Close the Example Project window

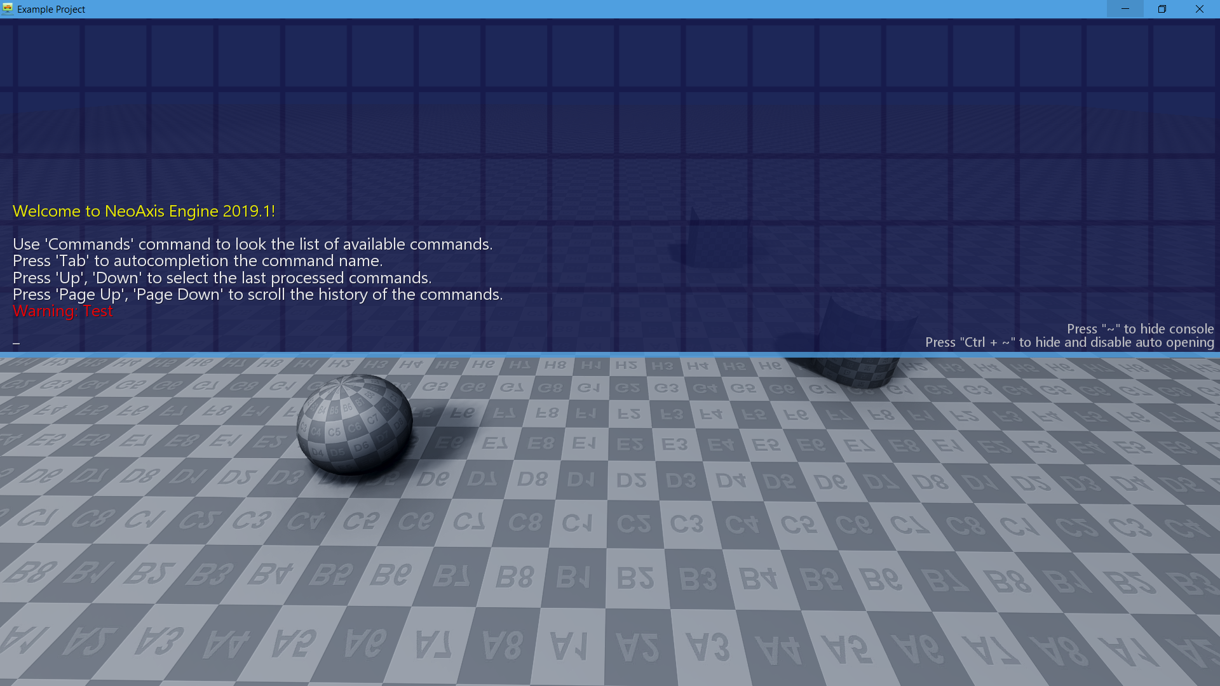(1199, 9)
